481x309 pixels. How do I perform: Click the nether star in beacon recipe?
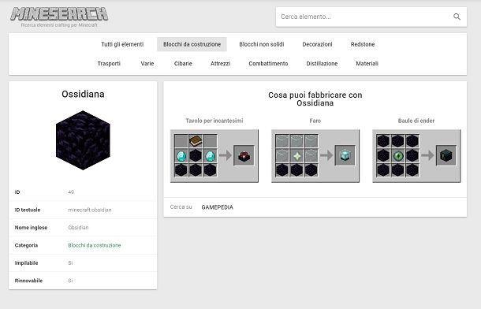(296, 156)
